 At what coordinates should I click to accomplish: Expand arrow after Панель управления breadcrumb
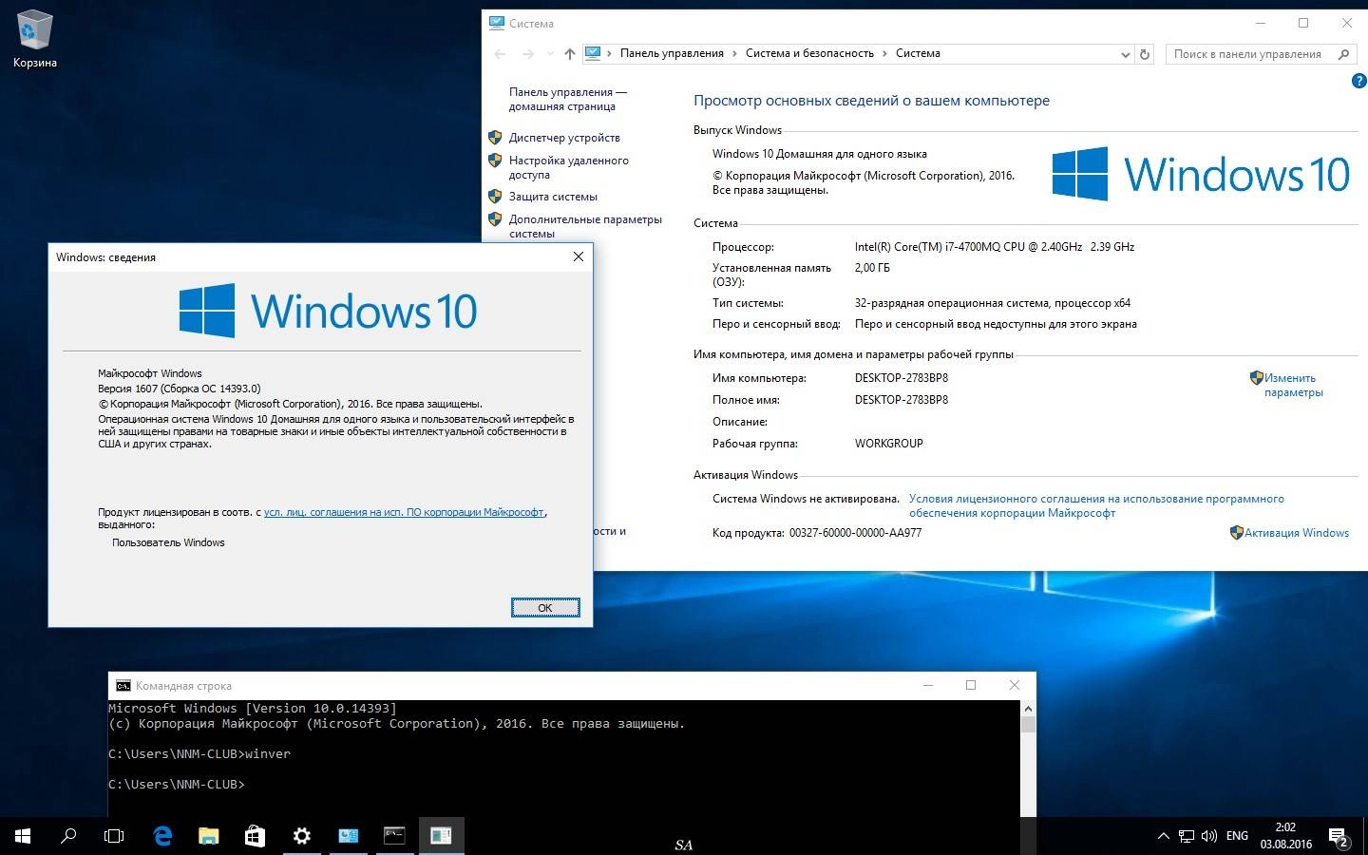[x=734, y=53]
